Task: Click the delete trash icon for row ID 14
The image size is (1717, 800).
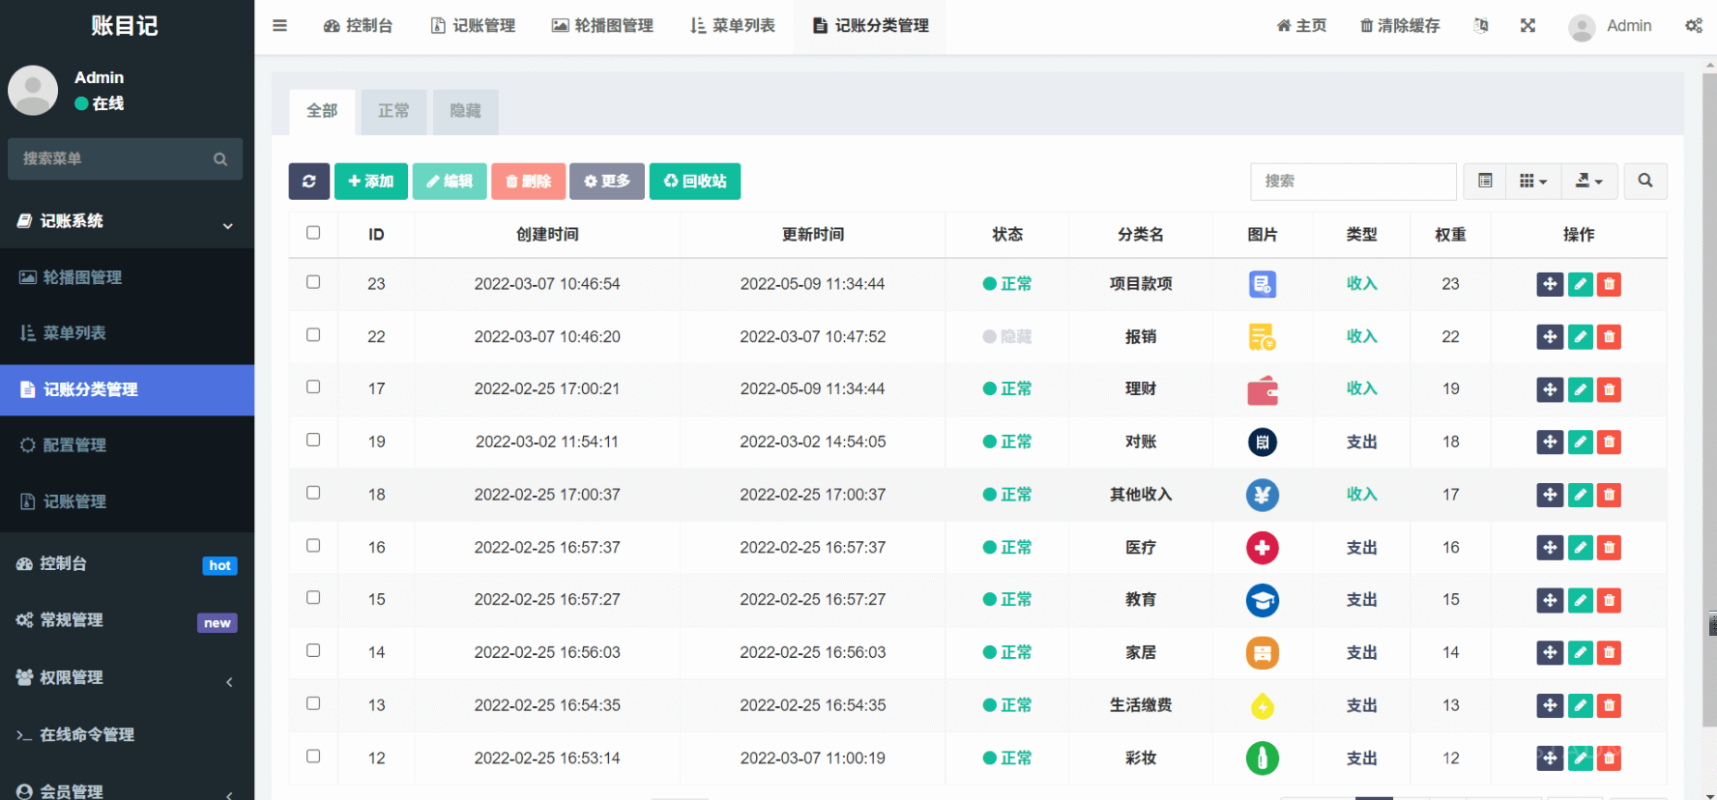Action: click(1609, 653)
